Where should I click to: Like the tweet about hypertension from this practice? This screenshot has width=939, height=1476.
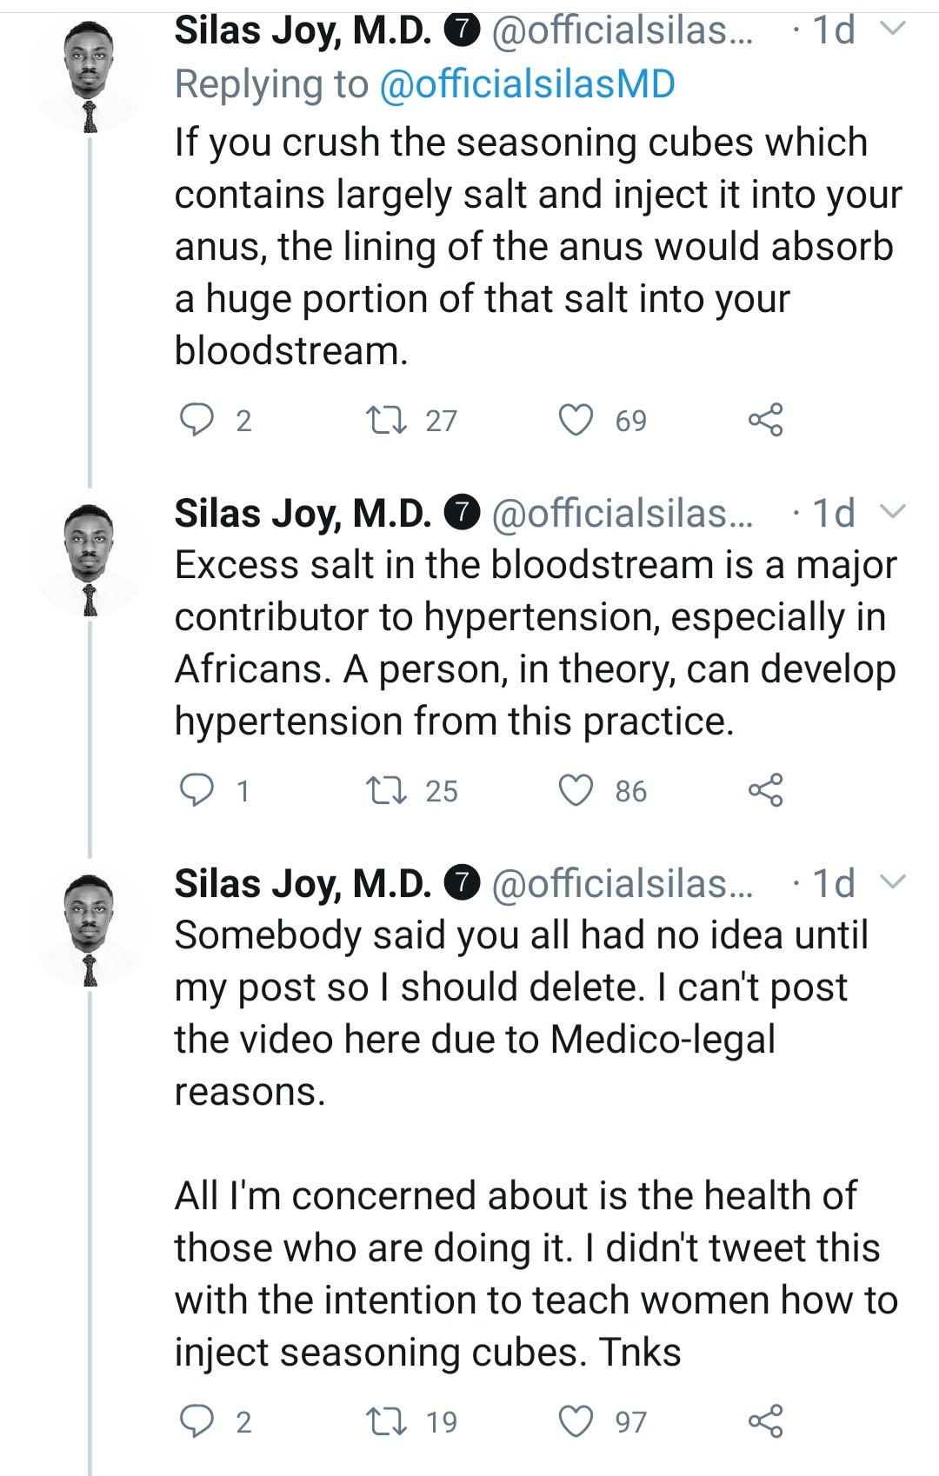coord(576,790)
